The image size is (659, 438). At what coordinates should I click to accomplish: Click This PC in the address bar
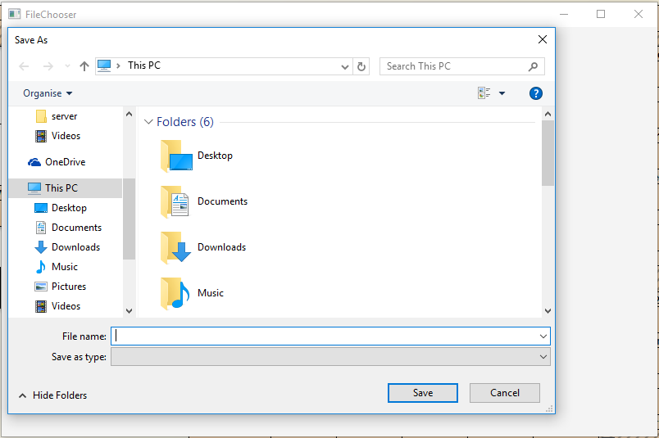click(144, 65)
